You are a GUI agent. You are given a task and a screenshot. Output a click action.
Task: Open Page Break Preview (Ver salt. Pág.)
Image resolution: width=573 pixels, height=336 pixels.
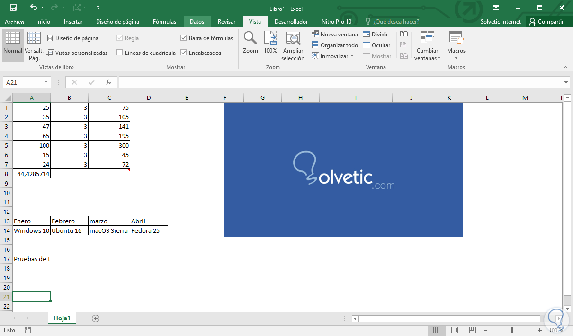click(x=34, y=45)
